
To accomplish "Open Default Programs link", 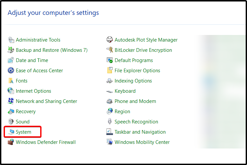I will (x=134, y=60).
